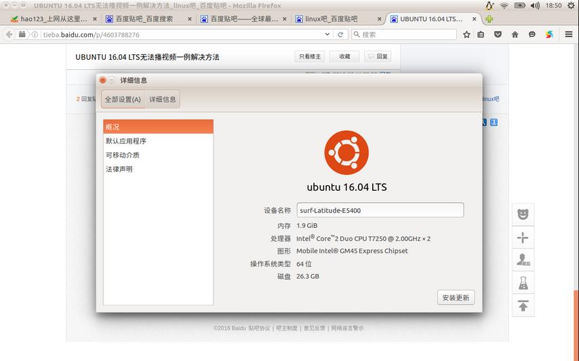Screen dimensions: 579x361
Task: Open Firefox hamburger menu
Action: coord(569,35)
